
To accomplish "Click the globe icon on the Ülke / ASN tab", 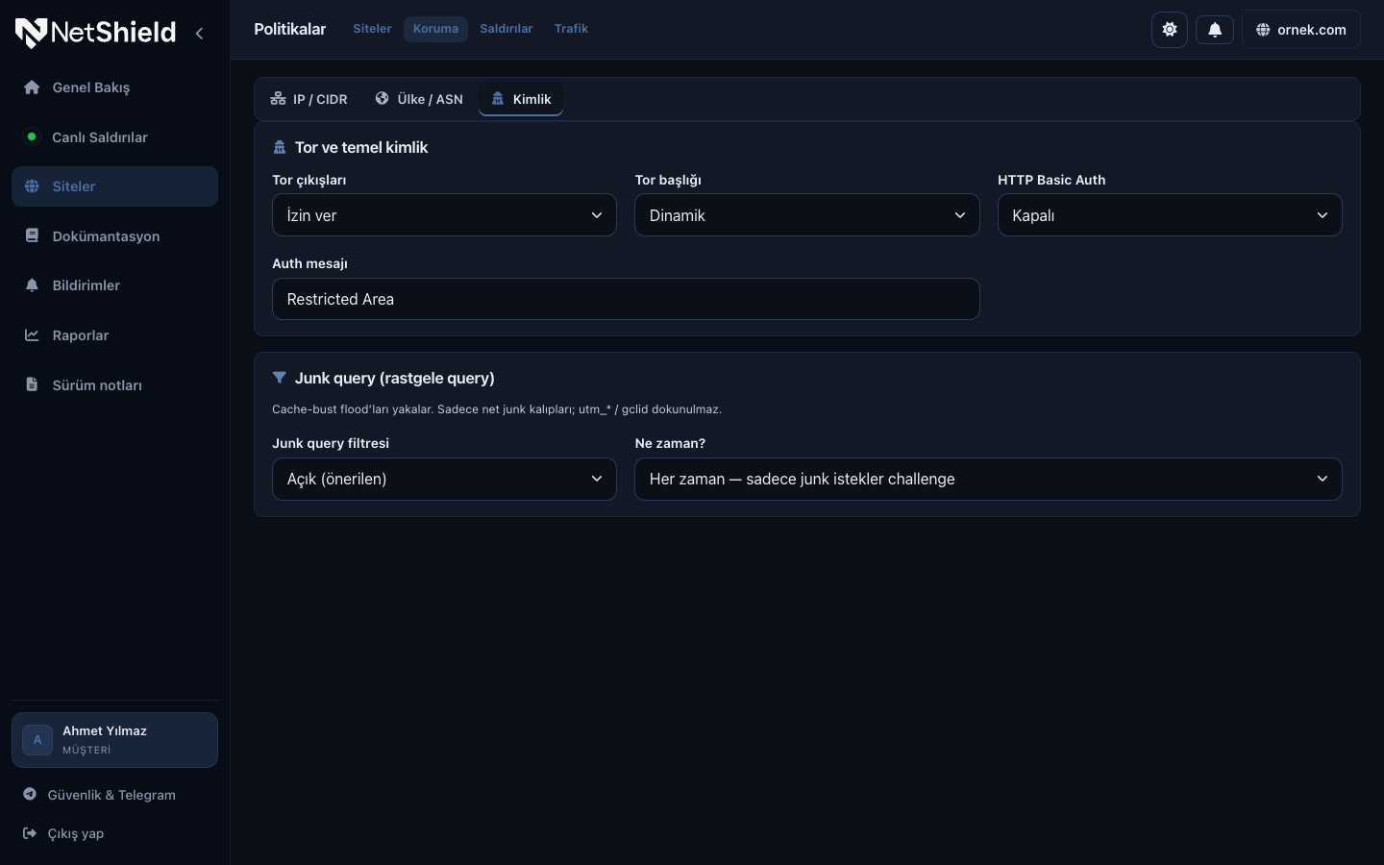I will 382,98.
